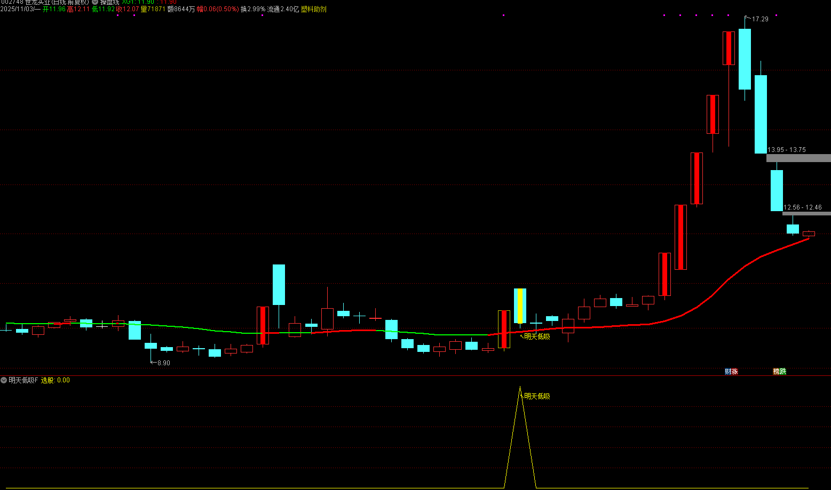The width and height of the screenshot is (831, 490).
Task: Click the turnover amount 额8644万
Action: point(181,9)
